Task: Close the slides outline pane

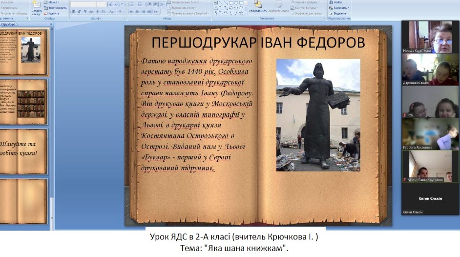Action: [52, 24]
